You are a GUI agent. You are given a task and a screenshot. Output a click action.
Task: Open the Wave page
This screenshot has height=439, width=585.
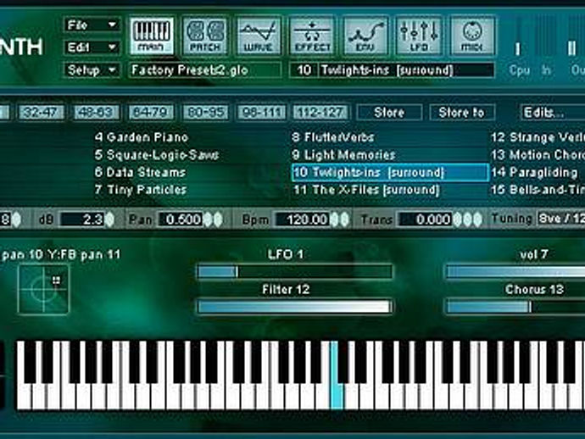[259, 36]
